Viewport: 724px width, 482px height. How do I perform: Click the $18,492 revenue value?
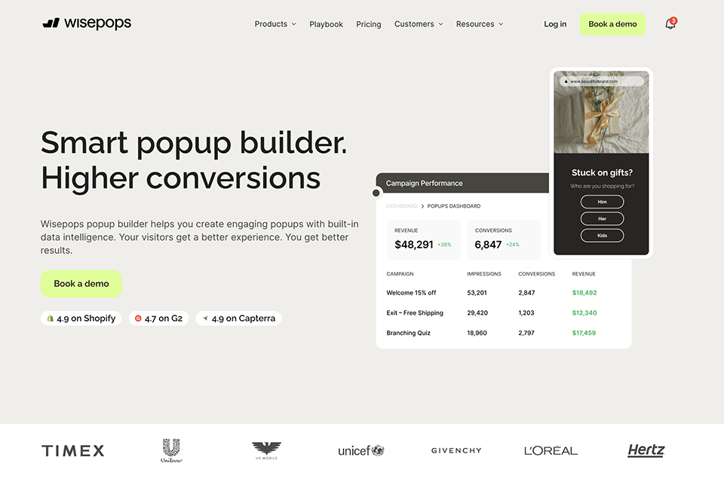click(584, 293)
